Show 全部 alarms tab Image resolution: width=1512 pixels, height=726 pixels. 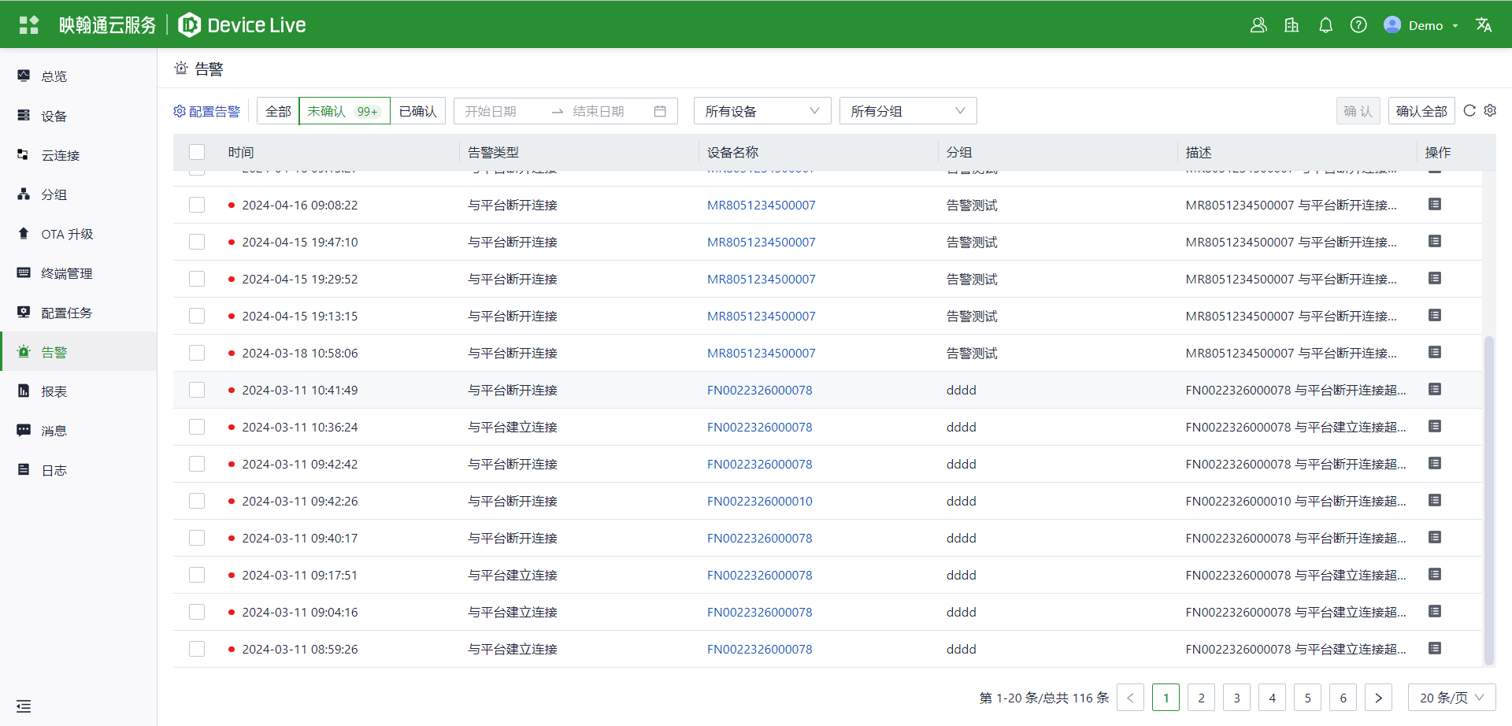pos(278,111)
